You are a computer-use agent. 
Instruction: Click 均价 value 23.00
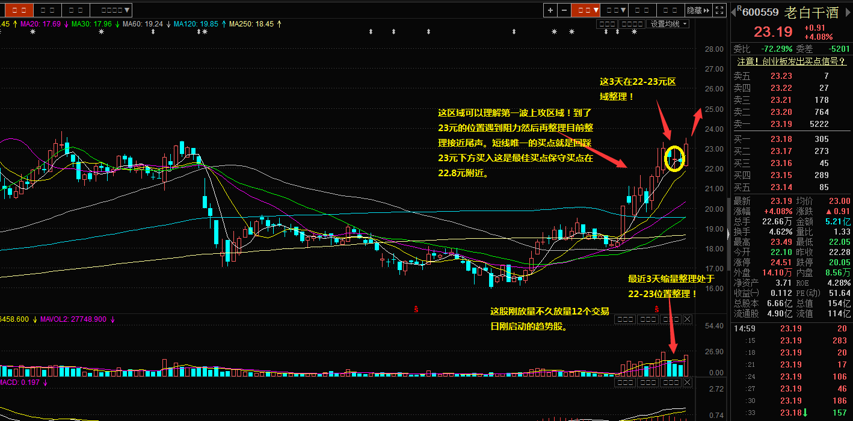pyautogui.click(x=839, y=201)
